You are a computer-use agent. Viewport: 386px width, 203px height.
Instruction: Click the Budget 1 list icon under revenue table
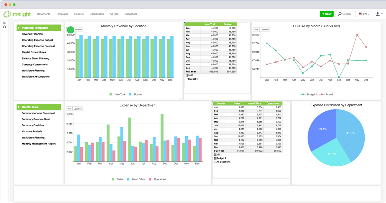coord(187,79)
